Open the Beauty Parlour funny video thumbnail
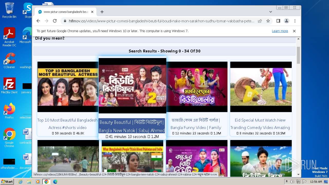 coord(197,87)
